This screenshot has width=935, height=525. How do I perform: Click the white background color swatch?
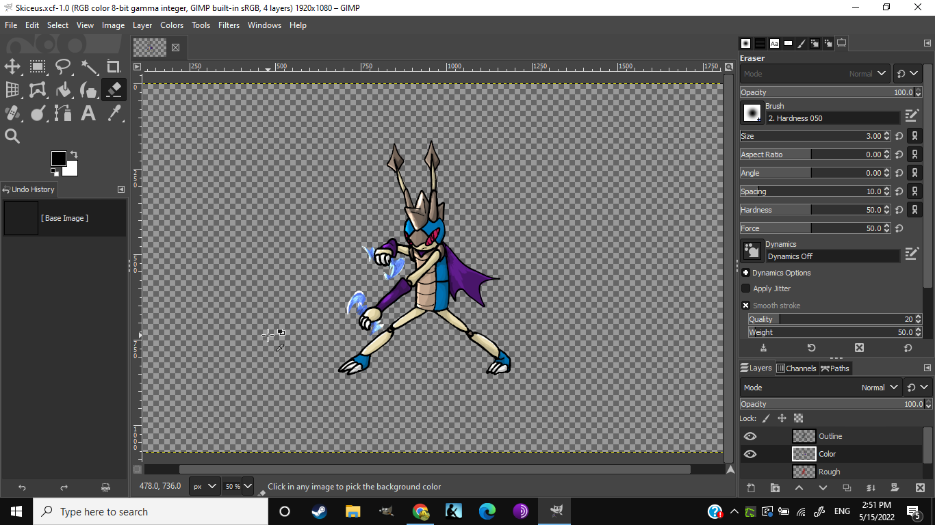(72, 170)
